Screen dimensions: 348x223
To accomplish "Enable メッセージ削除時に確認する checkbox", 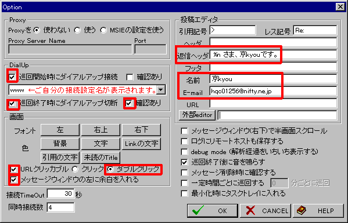I will (184, 173).
